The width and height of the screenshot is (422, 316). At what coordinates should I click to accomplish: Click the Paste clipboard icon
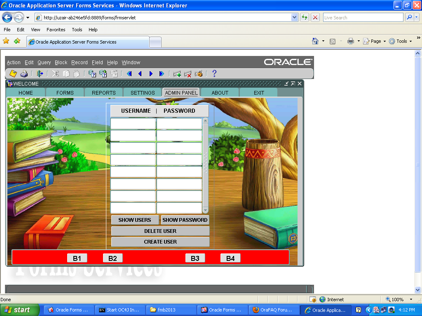click(x=77, y=73)
